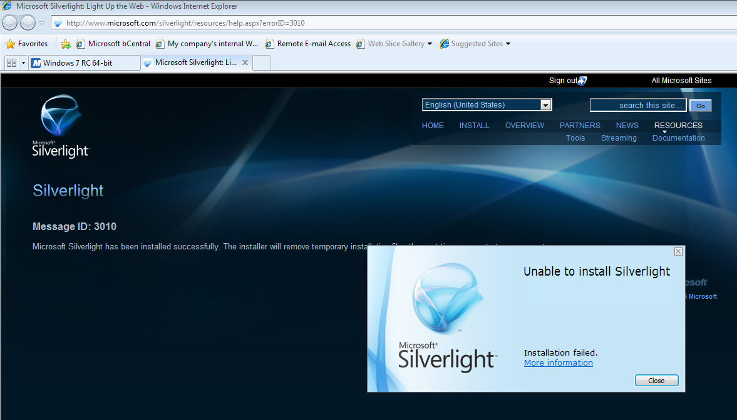Click the Go search button
The height and width of the screenshot is (420, 737).
click(x=700, y=106)
